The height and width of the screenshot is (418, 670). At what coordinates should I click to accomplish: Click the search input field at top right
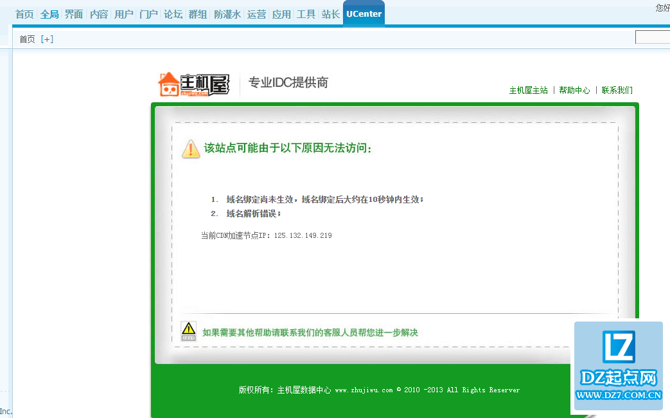(653, 37)
